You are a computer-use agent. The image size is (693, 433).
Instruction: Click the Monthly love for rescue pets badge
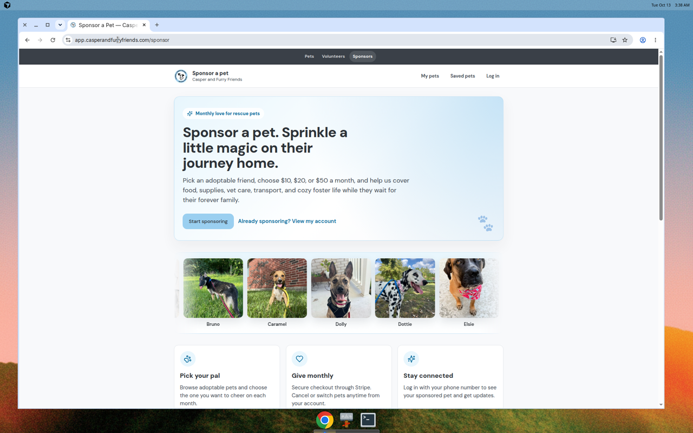223,114
